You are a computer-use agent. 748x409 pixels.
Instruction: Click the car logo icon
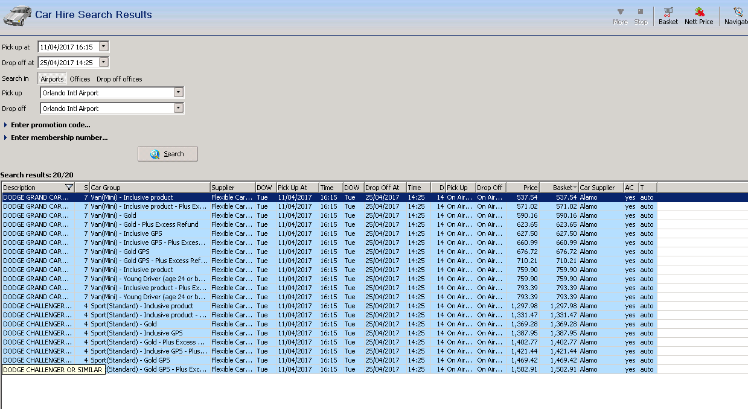pos(18,15)
